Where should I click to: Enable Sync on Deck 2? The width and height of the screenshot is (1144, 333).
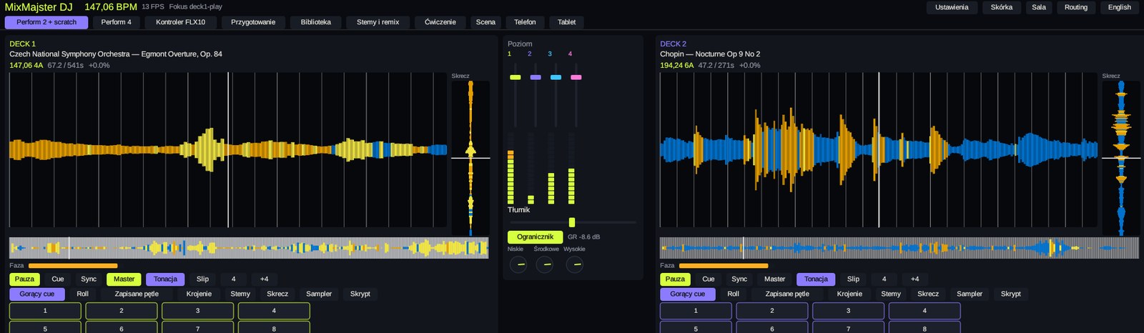(x=739, y=279)
